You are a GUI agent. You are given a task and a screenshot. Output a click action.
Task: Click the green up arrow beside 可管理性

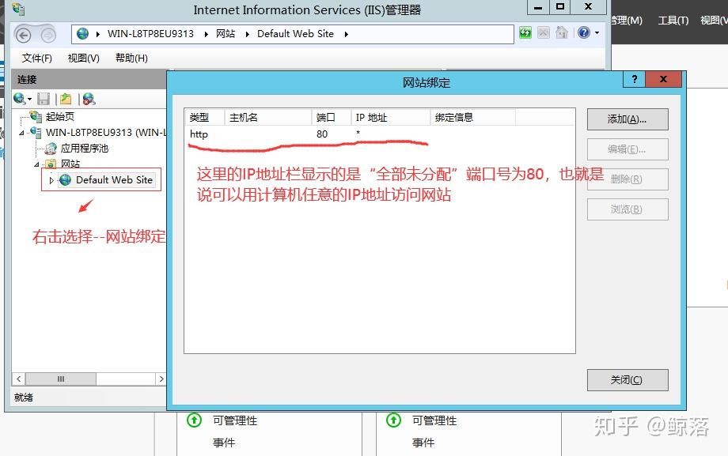pos(194,421)
